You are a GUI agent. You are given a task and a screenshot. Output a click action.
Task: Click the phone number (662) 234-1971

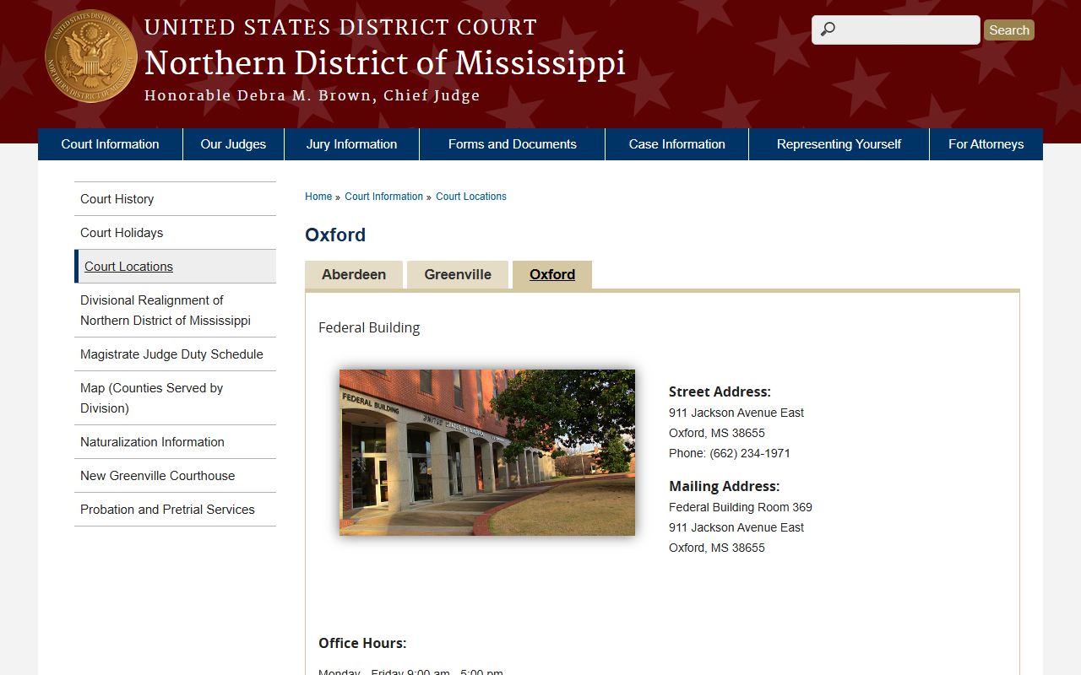click(750, 453)
